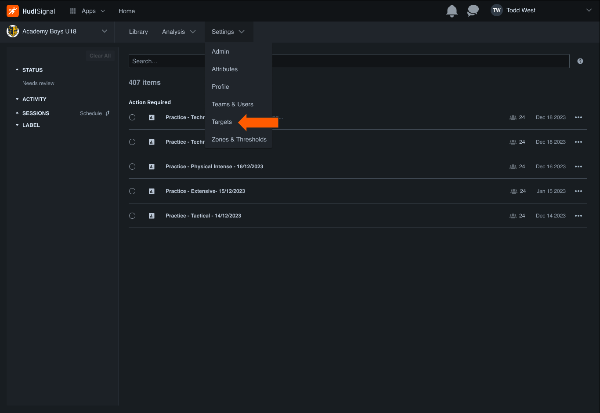Open Practice - Physical Intense - 16/12/2023 session

point(214,167)
